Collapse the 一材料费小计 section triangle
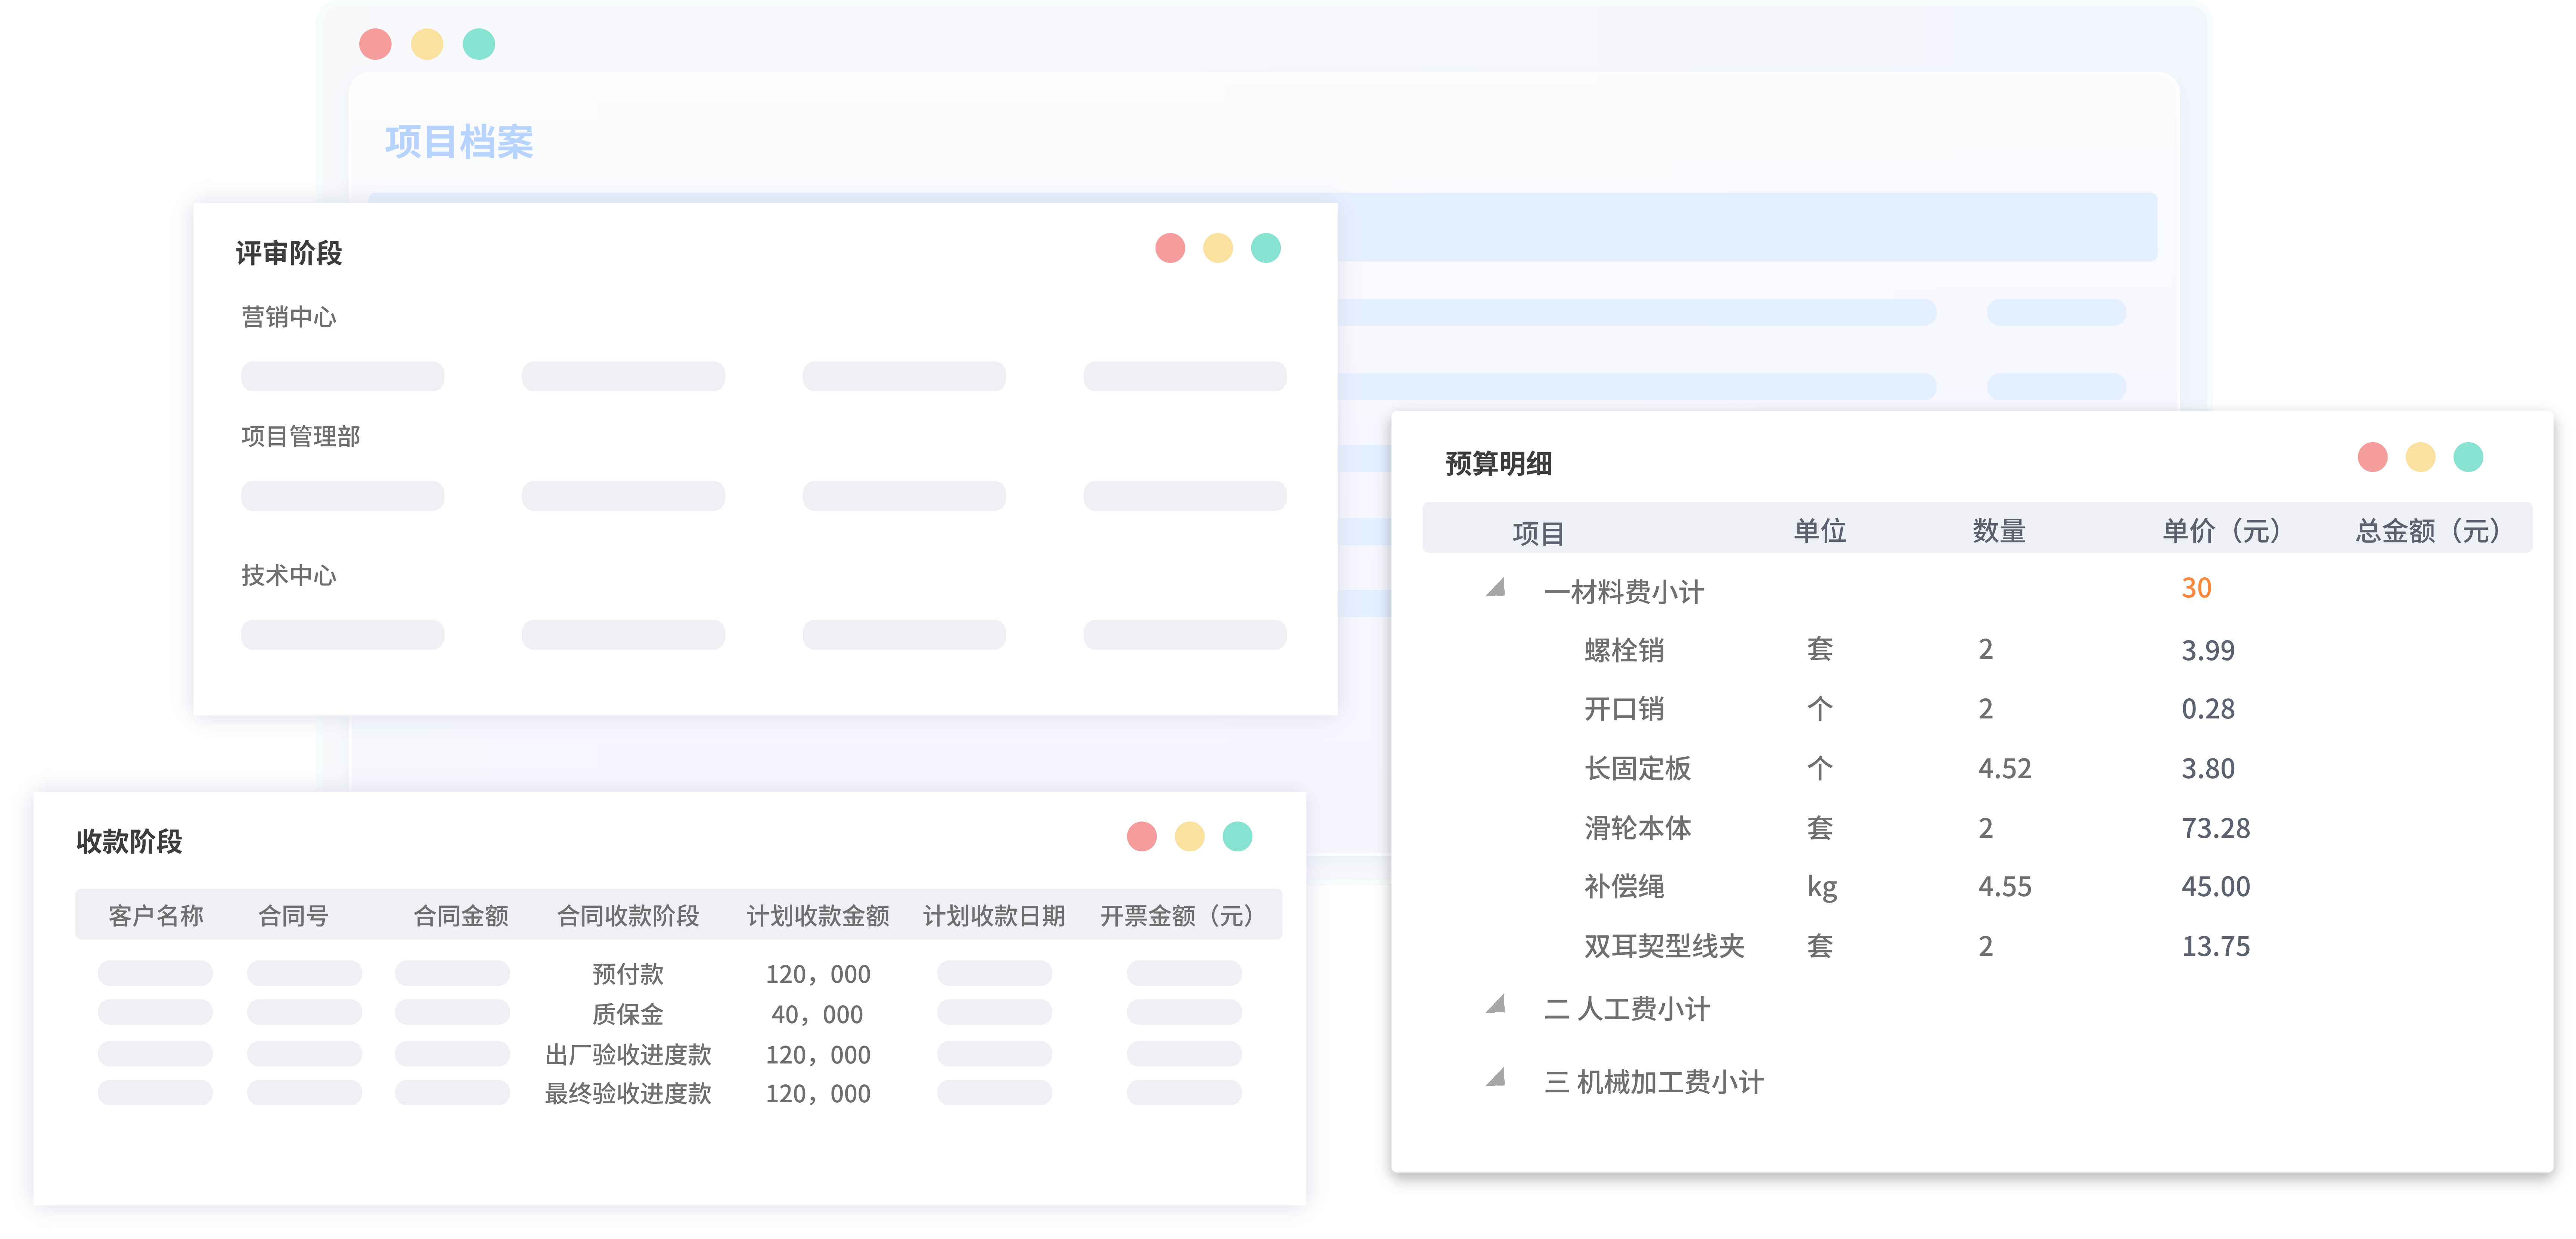The image size is (2576, 1239). pyautogui.click(x=1496, y=587)
